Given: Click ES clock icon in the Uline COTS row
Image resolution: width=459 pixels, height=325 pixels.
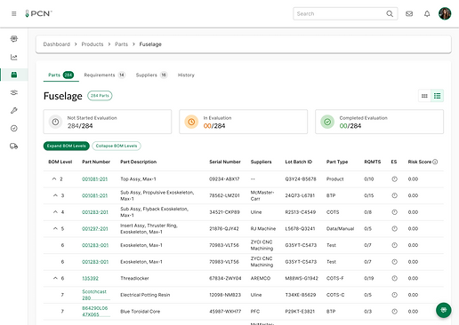Looking at the screenshot, I should (394, 212).
